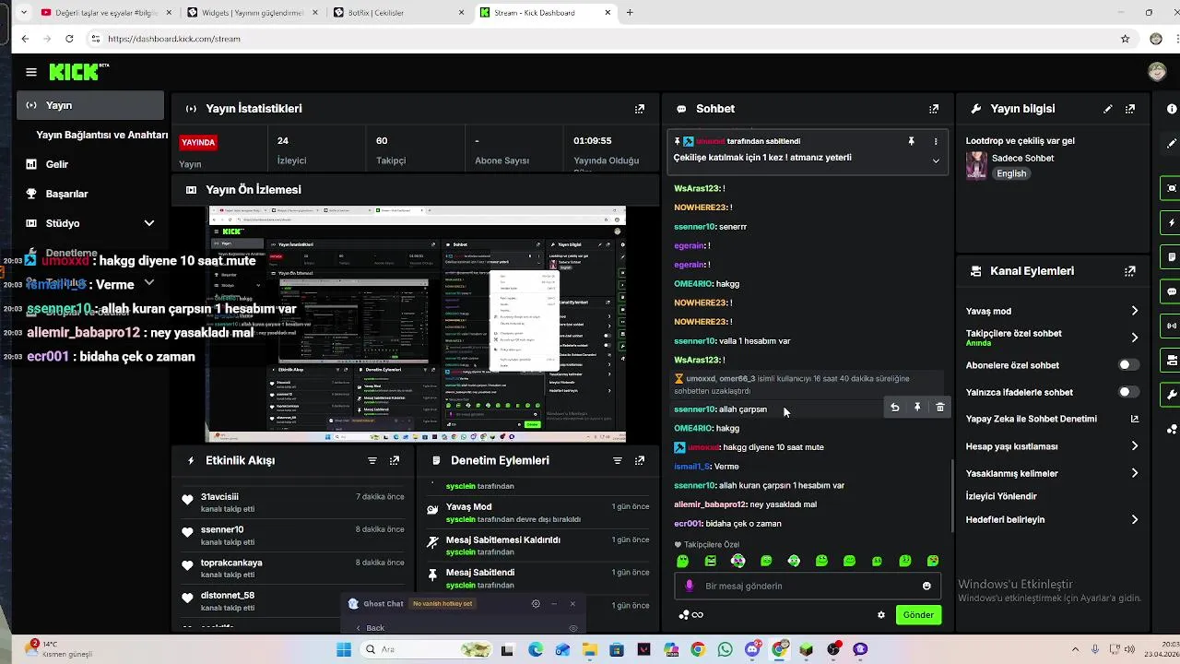Screen dimensions: 1180x664
Task: Focus the browser address bar URL
Action: tap(173, 39)
